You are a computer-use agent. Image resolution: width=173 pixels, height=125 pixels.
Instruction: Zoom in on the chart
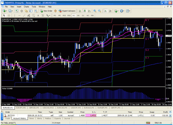95,11
